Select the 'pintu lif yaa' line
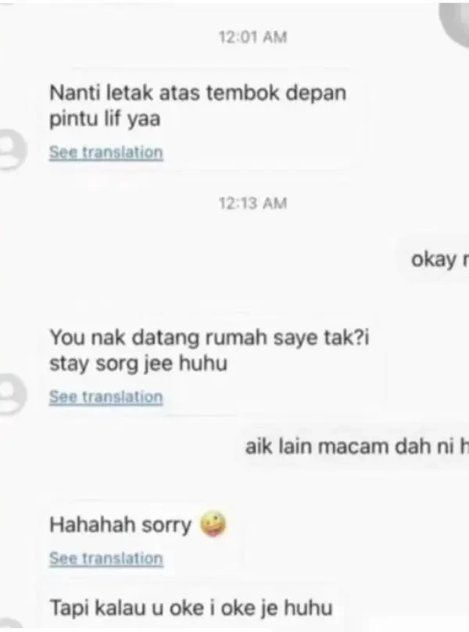Viewport: 469px width, 632px height. click(x=105, y=120)
